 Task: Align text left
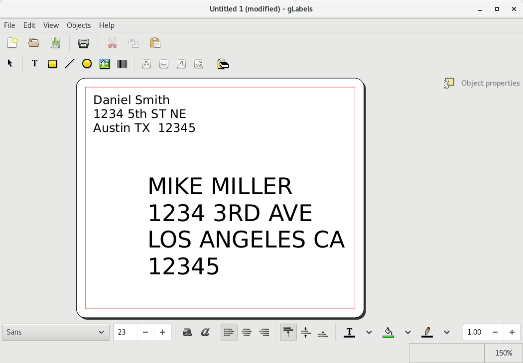(229, 332)
